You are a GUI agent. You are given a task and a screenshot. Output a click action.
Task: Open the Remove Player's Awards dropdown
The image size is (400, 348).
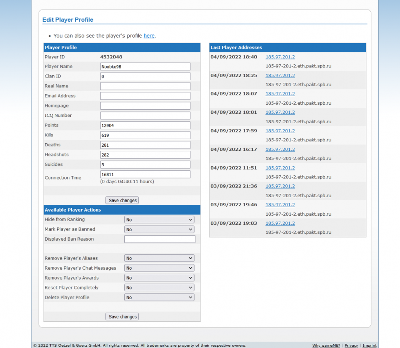(159, 278)
